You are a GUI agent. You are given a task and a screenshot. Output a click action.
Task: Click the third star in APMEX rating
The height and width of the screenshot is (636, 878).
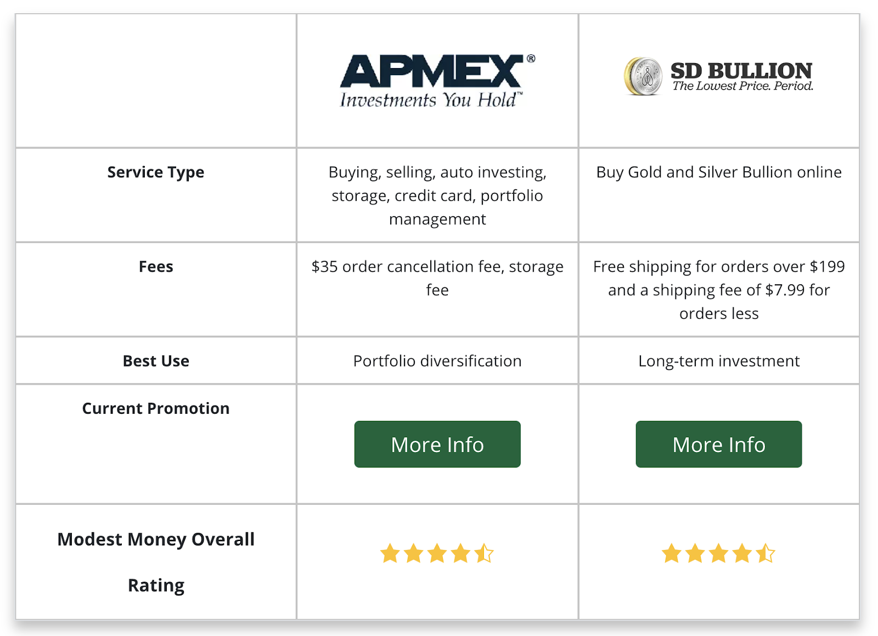437,553
